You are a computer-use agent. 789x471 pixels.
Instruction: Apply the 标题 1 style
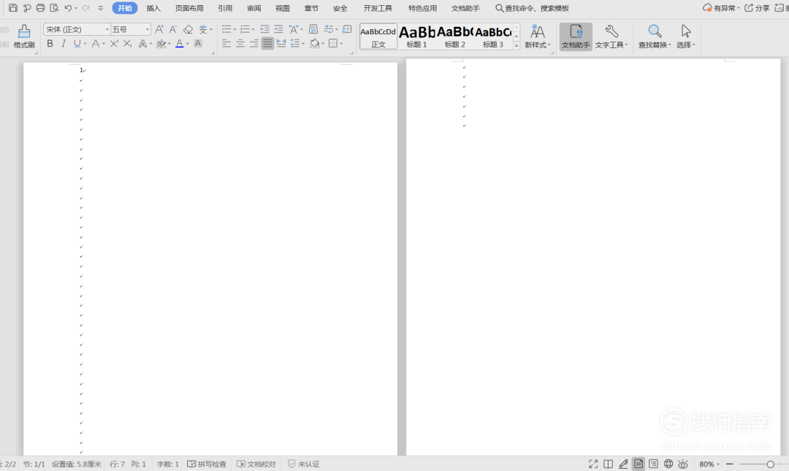pos(416,37)
